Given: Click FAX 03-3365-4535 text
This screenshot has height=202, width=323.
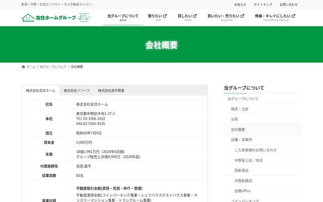Looking at the screenshot, I should pyautogui.click(x=91, y=124).
